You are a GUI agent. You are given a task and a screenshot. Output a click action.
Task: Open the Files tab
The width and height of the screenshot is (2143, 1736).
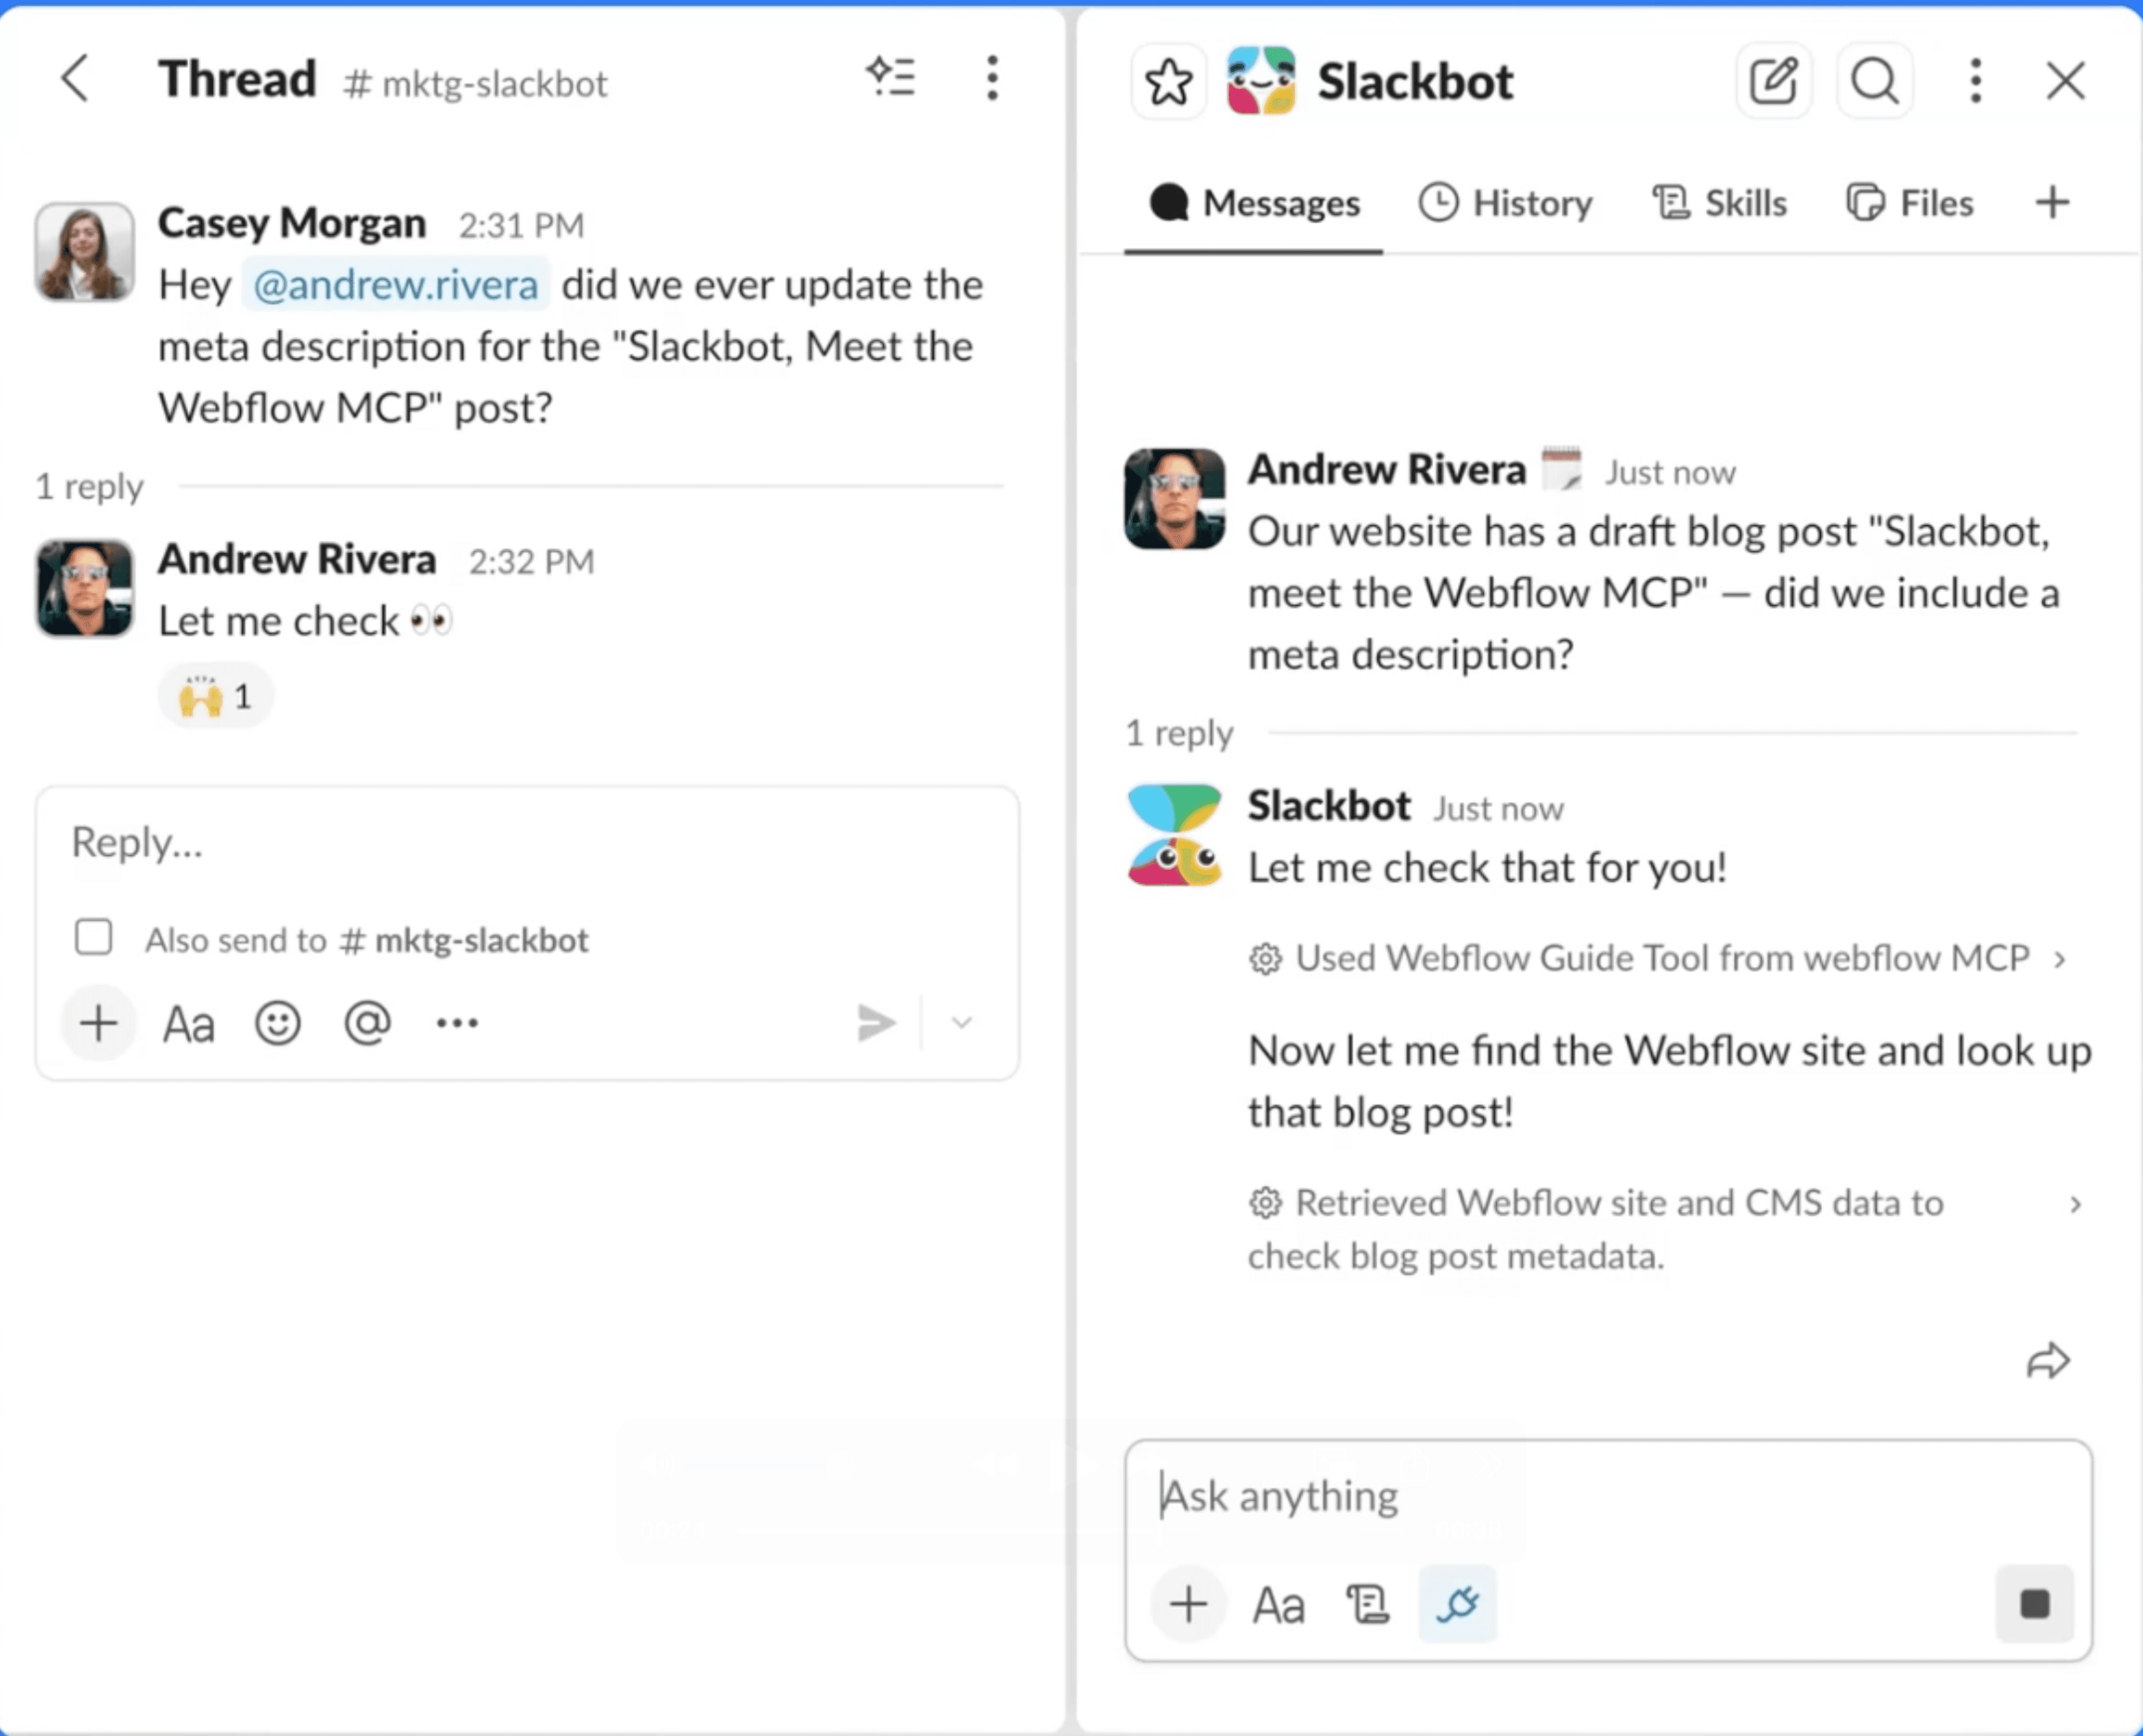point(1909,203)
